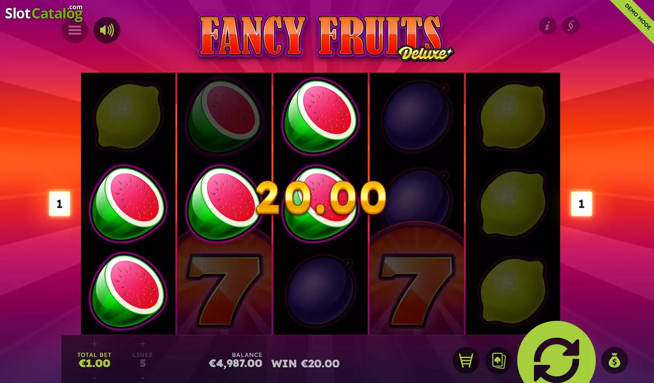654x383 pixels.
Task: Mute the game sound
Action: point(107,30)
